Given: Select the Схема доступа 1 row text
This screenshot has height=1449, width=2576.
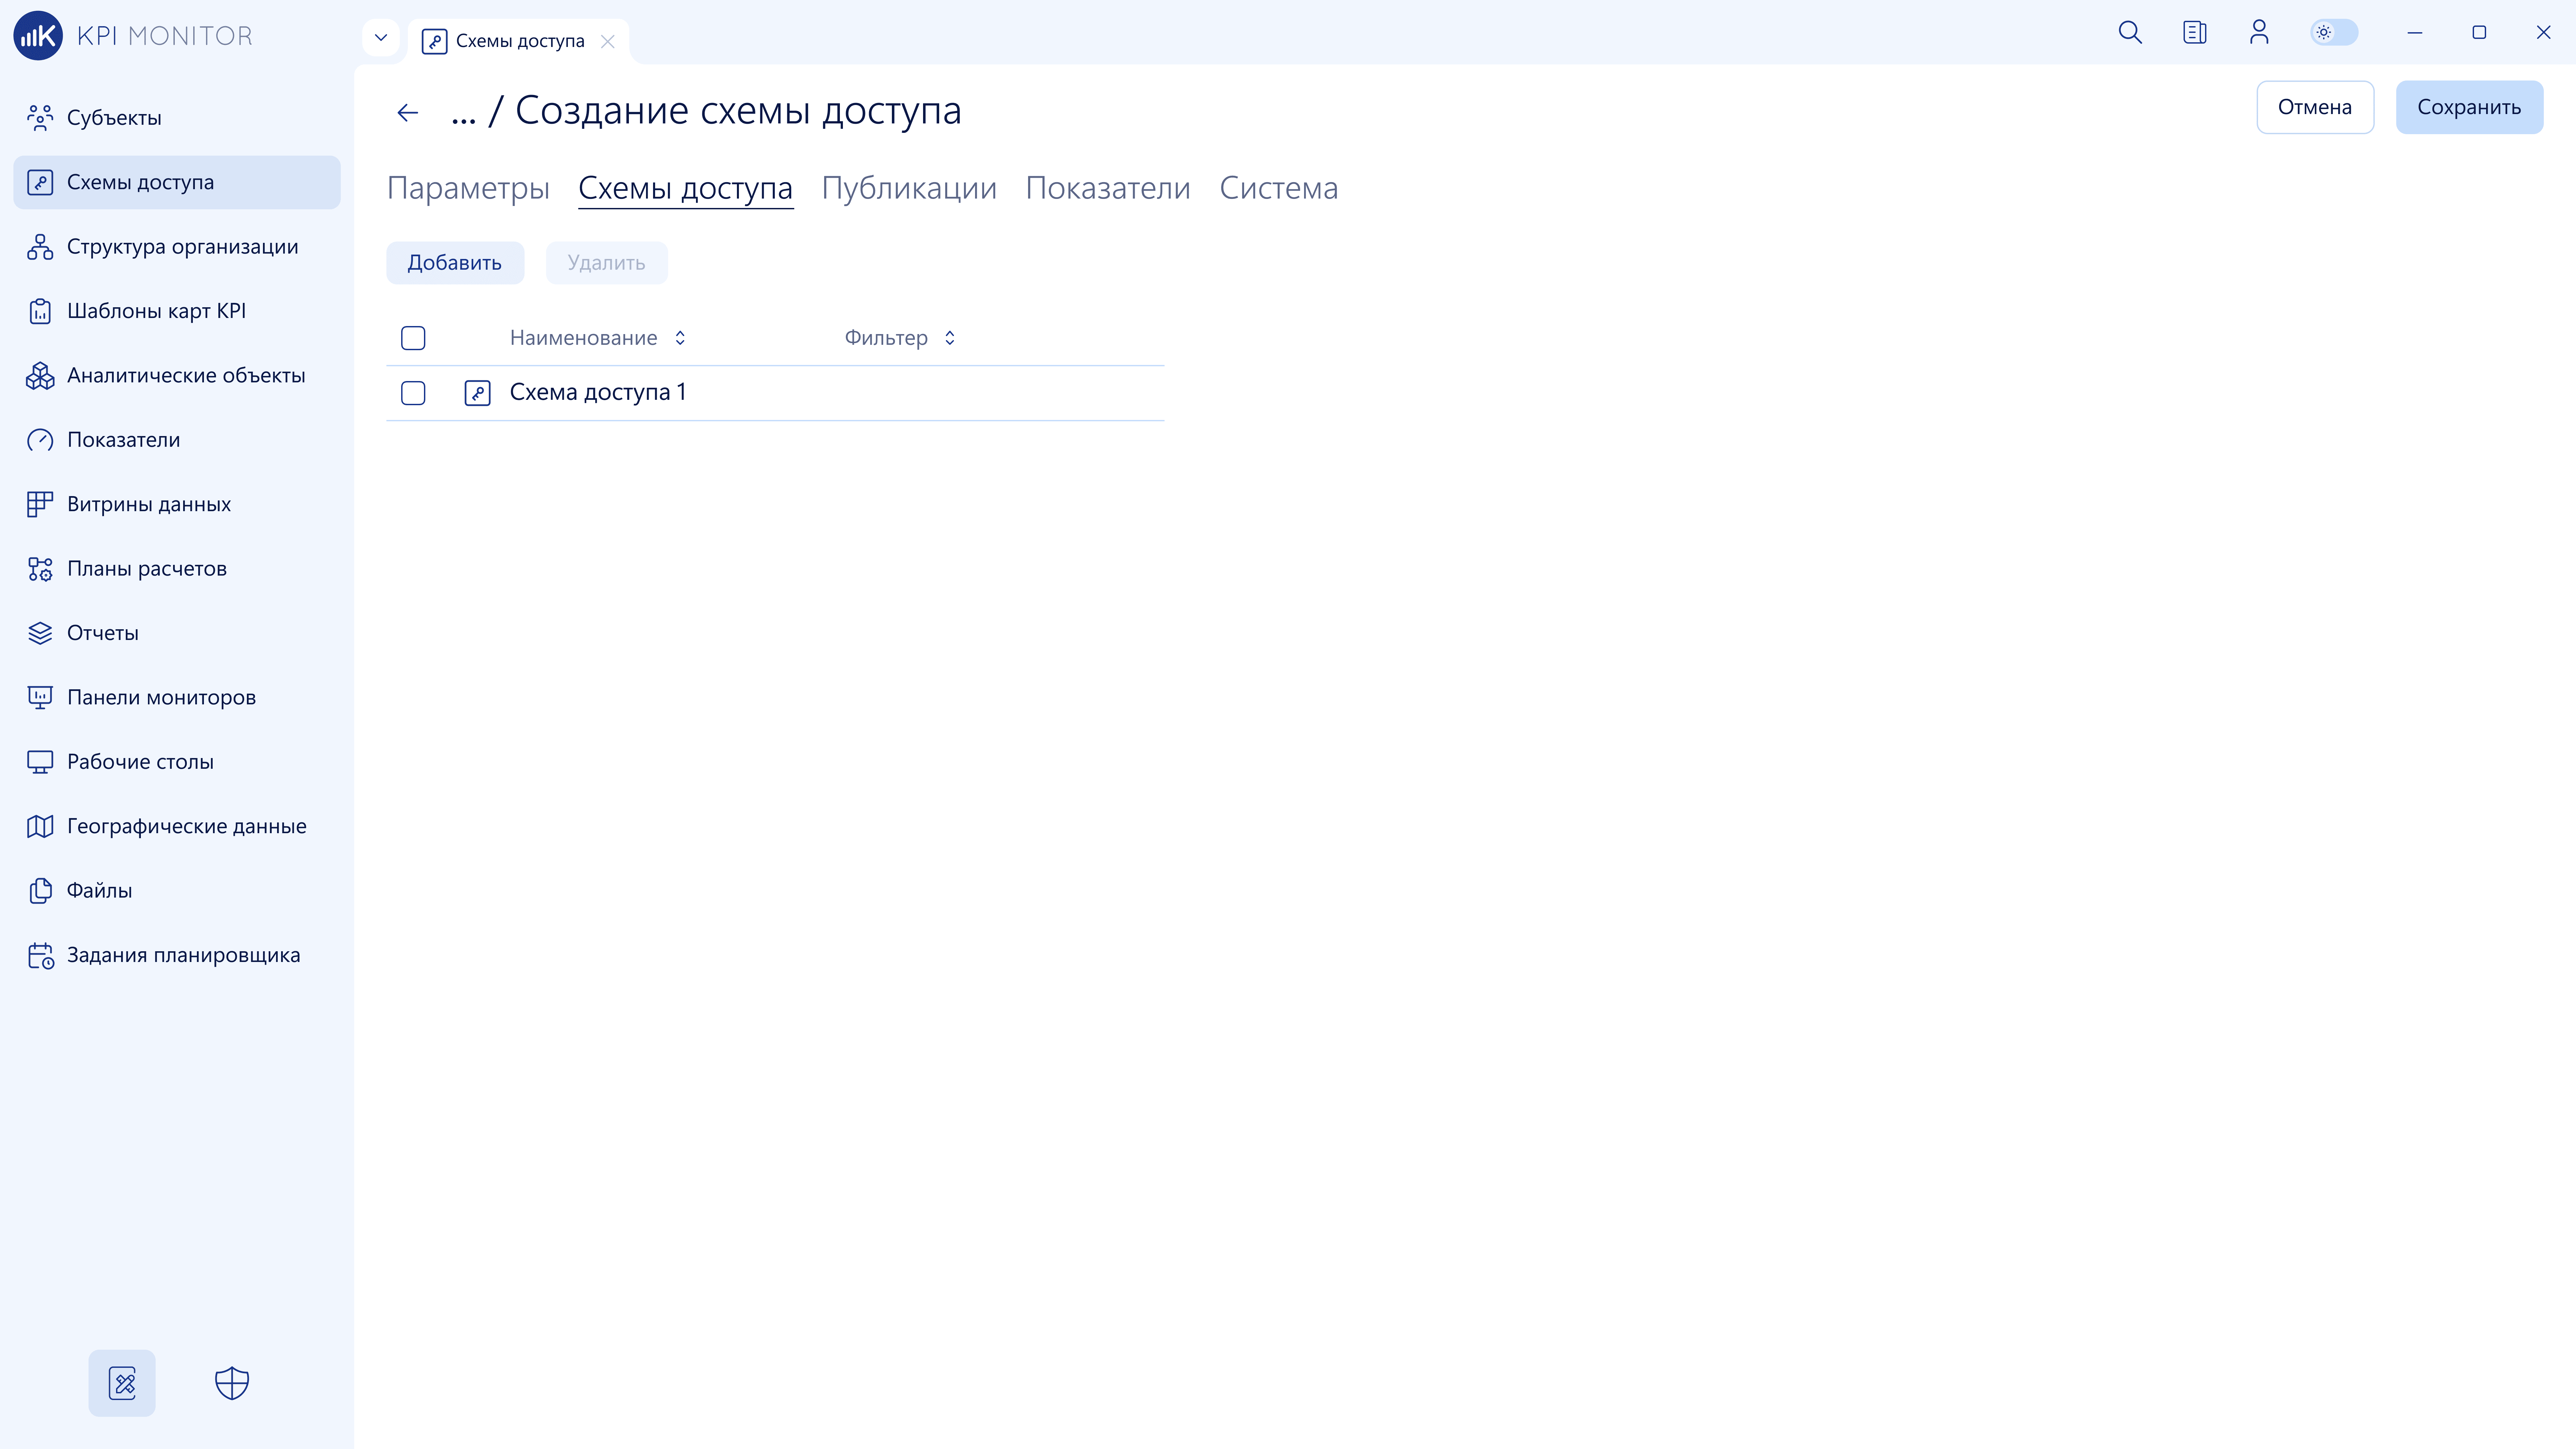Looking at the screenshot, I should (x=598, y=392).
